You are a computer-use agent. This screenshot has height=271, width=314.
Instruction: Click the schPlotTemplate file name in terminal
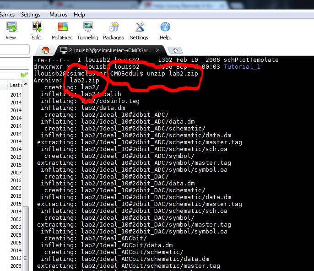(251, 60)
